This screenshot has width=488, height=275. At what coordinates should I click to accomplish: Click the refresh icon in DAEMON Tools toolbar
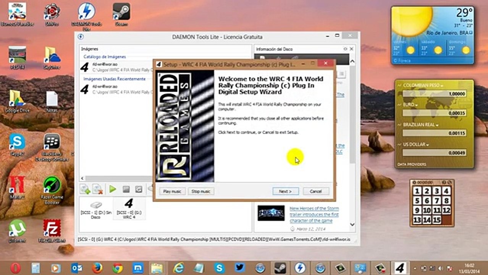(x=139, y=189)
